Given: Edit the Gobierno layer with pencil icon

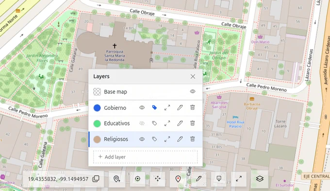Looking at the screenshot, I should tap(180, 107).
